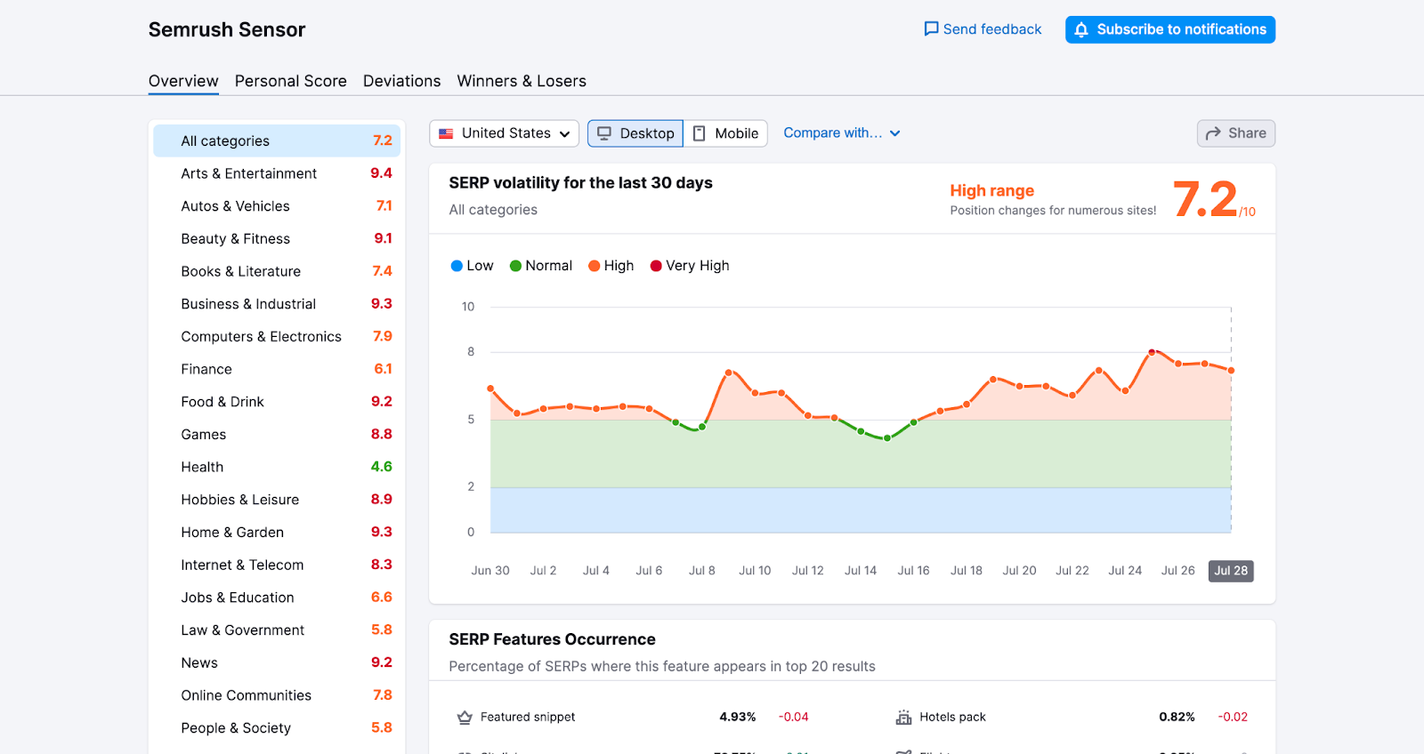This screenshot has height=754, width=1424.
Task: Click the Hotels pack label
Action: pos(952,717)
